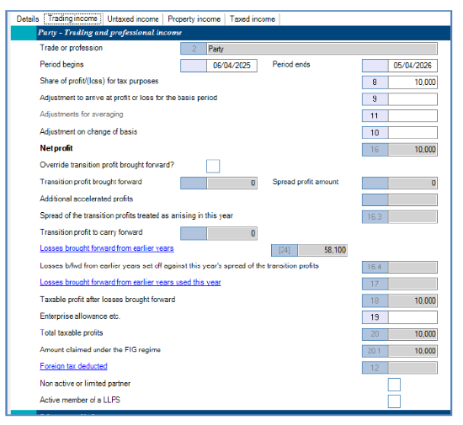Viewport: 463px width, 425px height.
Task: Enable Active member of a LLPS checkbox
Action: tap(394, 401)
